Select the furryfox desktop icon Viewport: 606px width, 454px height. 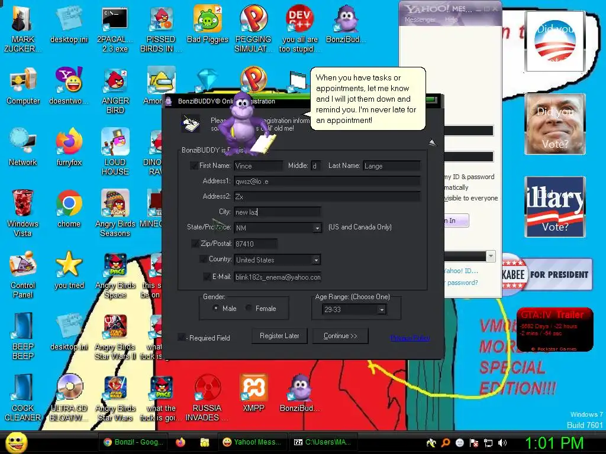(x=69, y=147)
